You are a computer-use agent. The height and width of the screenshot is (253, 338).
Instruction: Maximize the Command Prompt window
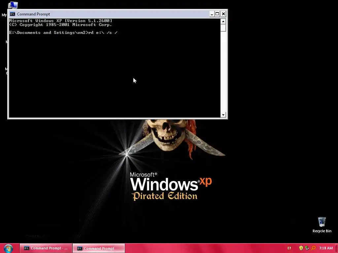pyautogui.click(x=217, y=14)
